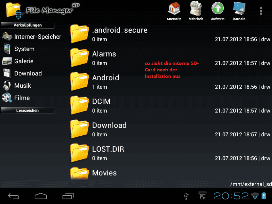
Task: Tap the airplane mode status icon
Action: [x=202, y=196]
